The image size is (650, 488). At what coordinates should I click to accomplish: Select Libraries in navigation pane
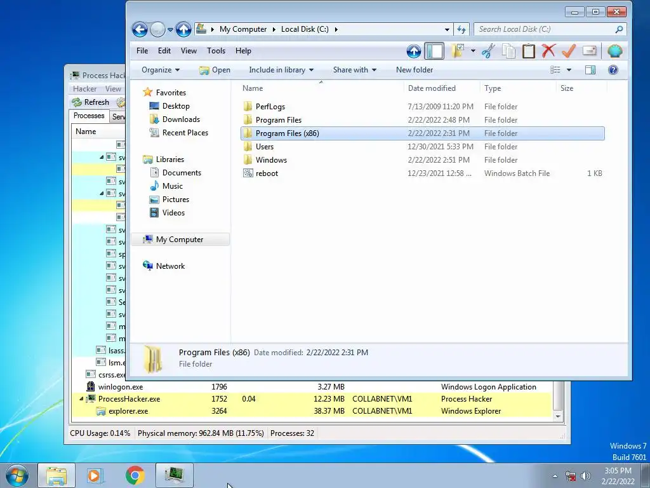(169, 159)
